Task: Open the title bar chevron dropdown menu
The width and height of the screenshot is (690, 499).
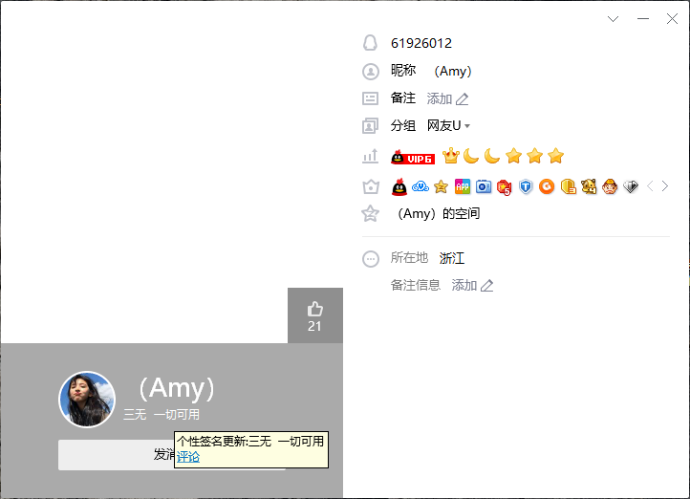Action: pyautogui.click(x=613, y=19)
